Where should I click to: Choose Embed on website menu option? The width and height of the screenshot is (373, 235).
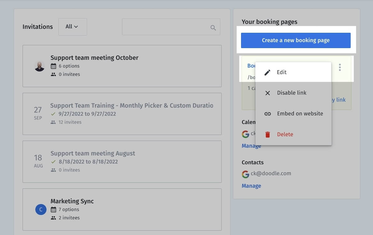coord(300,114)
